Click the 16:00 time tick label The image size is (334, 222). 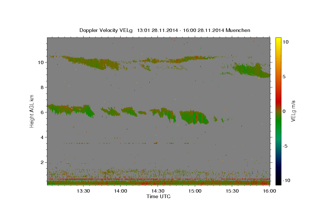[x=269, y=191]
